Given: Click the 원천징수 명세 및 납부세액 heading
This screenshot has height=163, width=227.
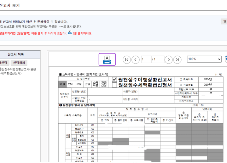Looking at the screenshot, I should [x=77, y=105].
